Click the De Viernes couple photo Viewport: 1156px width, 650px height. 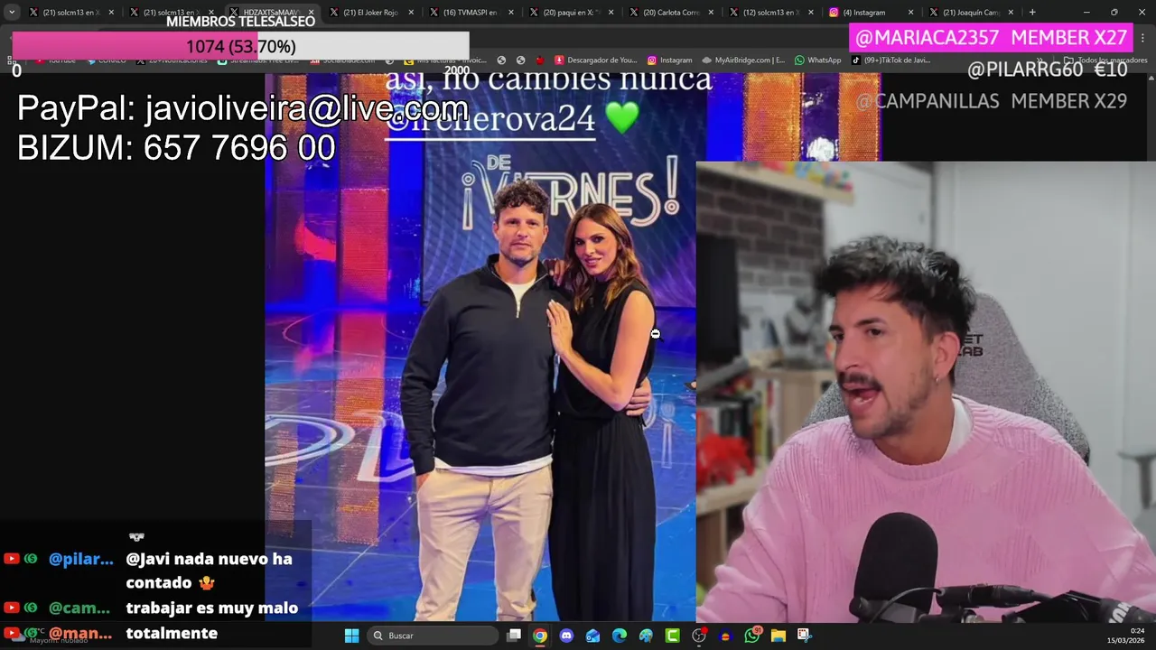480,347
